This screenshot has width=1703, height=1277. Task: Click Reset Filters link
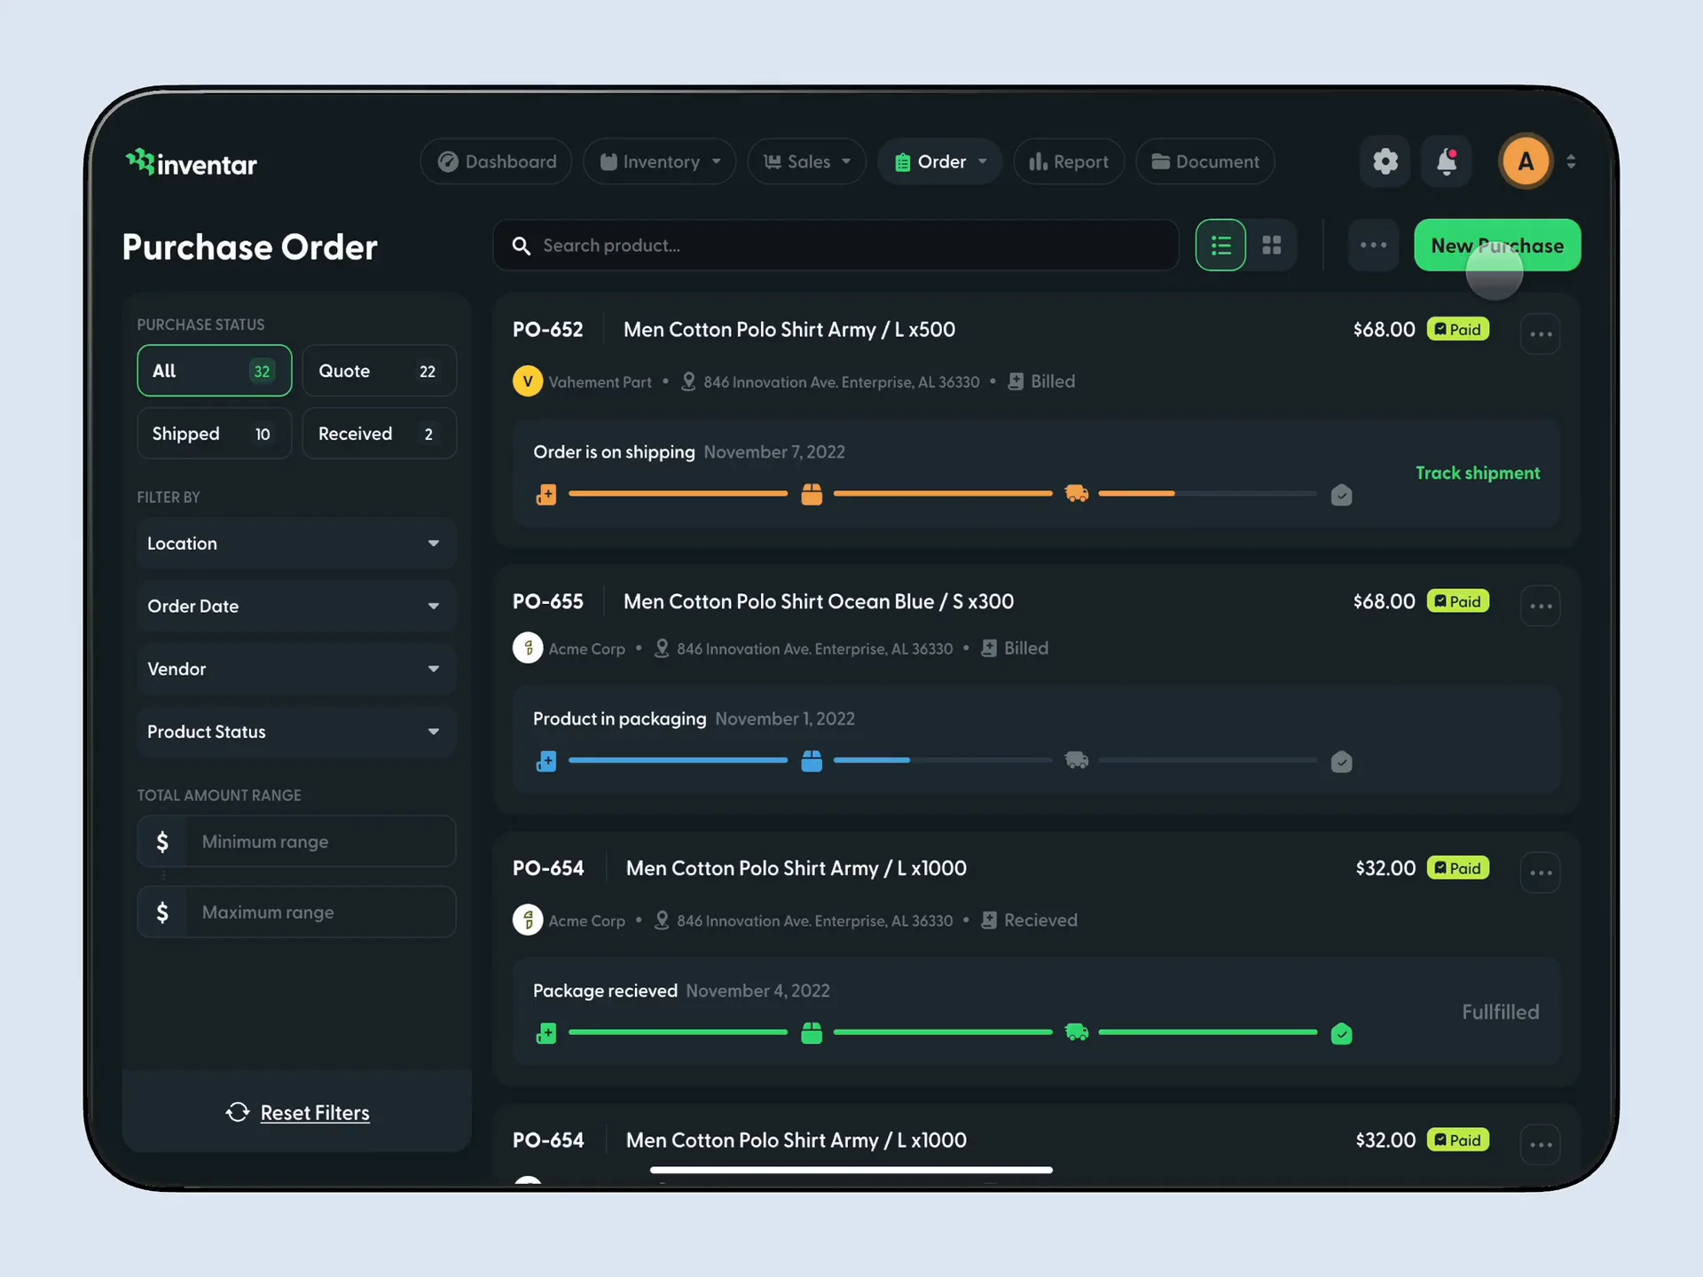tap(315, 1112)
